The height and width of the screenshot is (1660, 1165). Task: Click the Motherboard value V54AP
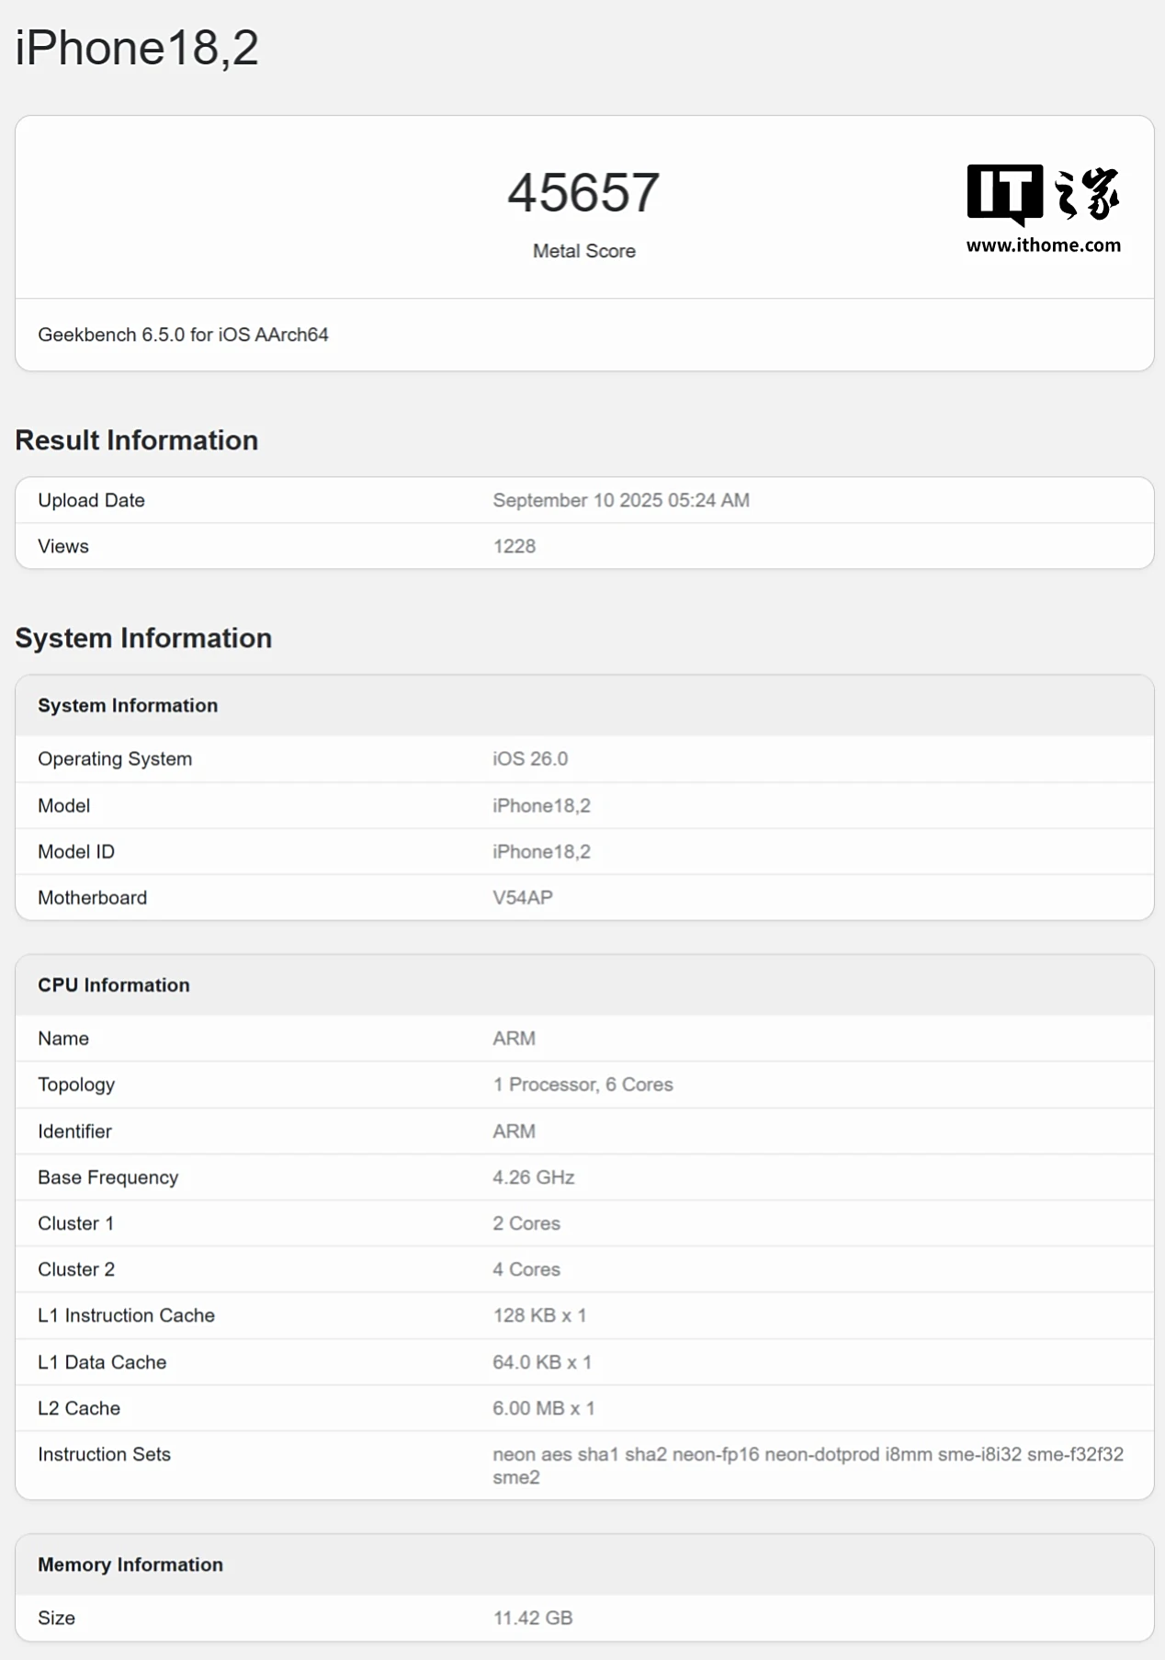pos(522,897)
